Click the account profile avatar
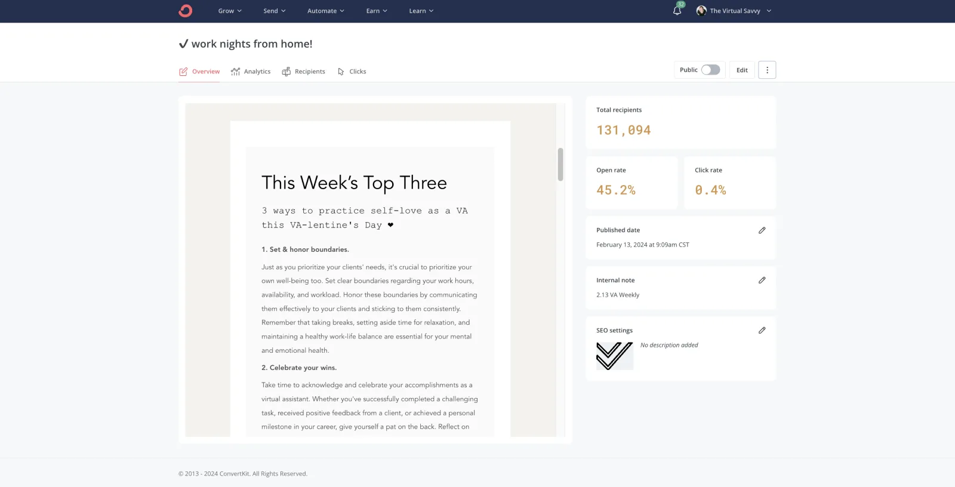Viewport: 955px width, 487px height. [701, 11]
